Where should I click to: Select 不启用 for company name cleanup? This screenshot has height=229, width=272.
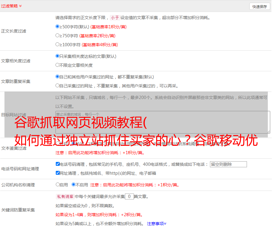tap(73, 185)
